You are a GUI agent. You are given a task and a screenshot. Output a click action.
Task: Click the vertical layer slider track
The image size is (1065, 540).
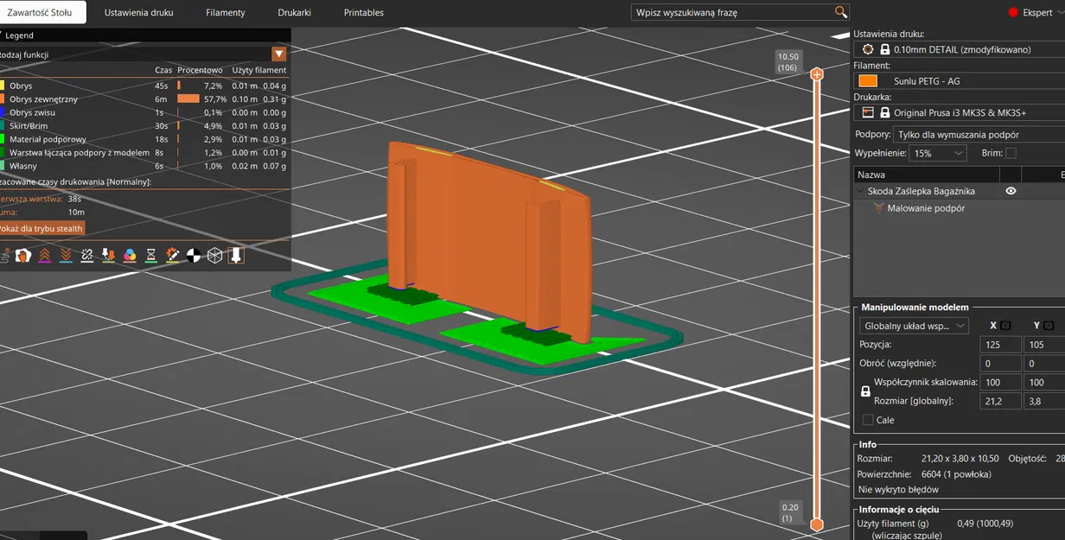point(816,299)
